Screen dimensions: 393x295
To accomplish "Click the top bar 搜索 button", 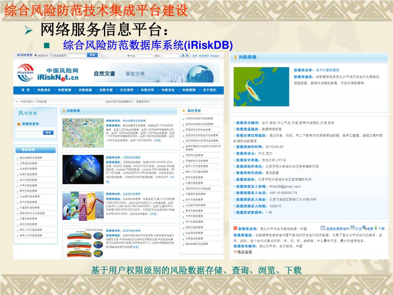I will (x=92, y=55).
